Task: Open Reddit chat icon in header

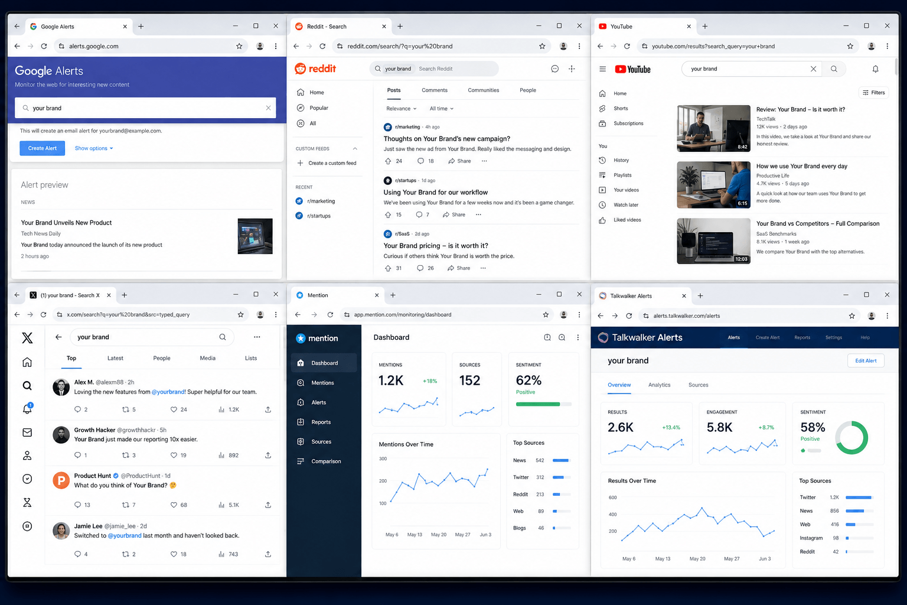Action: pos(554,69)
